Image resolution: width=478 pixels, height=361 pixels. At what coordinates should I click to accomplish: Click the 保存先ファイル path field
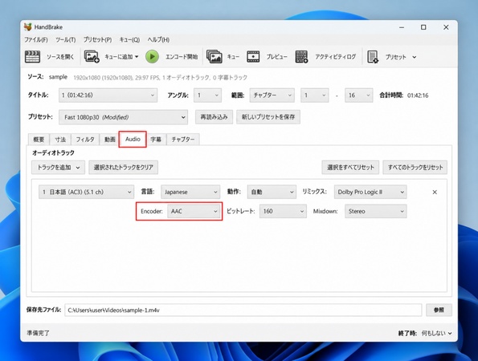[243, 310]
